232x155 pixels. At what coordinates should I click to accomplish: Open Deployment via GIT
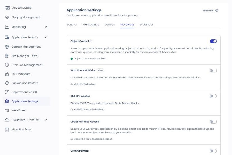(x=24, y=92)
